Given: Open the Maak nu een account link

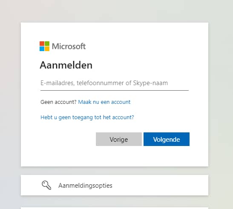Looking at the screenshot, I should (104, 102).
